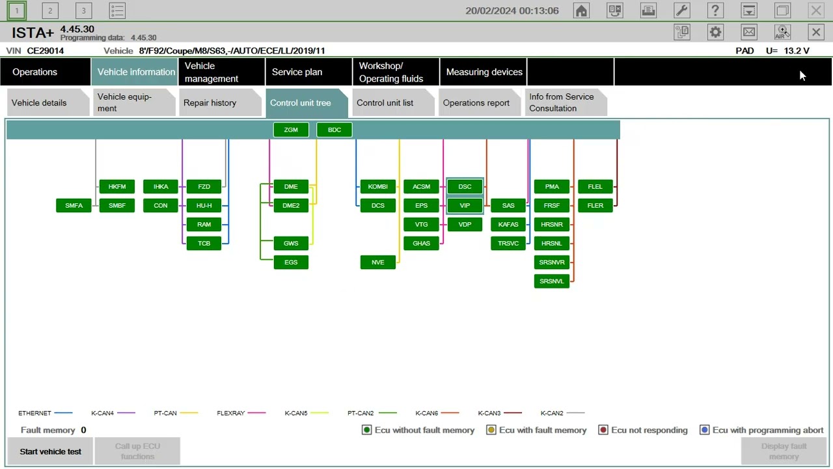Viewport: 833px width, 469px height.
Task: Select the KAFAS control unit node
Action: [x=508, y=224]
